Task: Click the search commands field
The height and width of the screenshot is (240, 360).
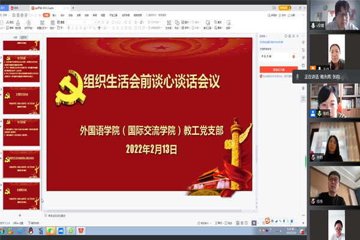Action: coord(156,15)
